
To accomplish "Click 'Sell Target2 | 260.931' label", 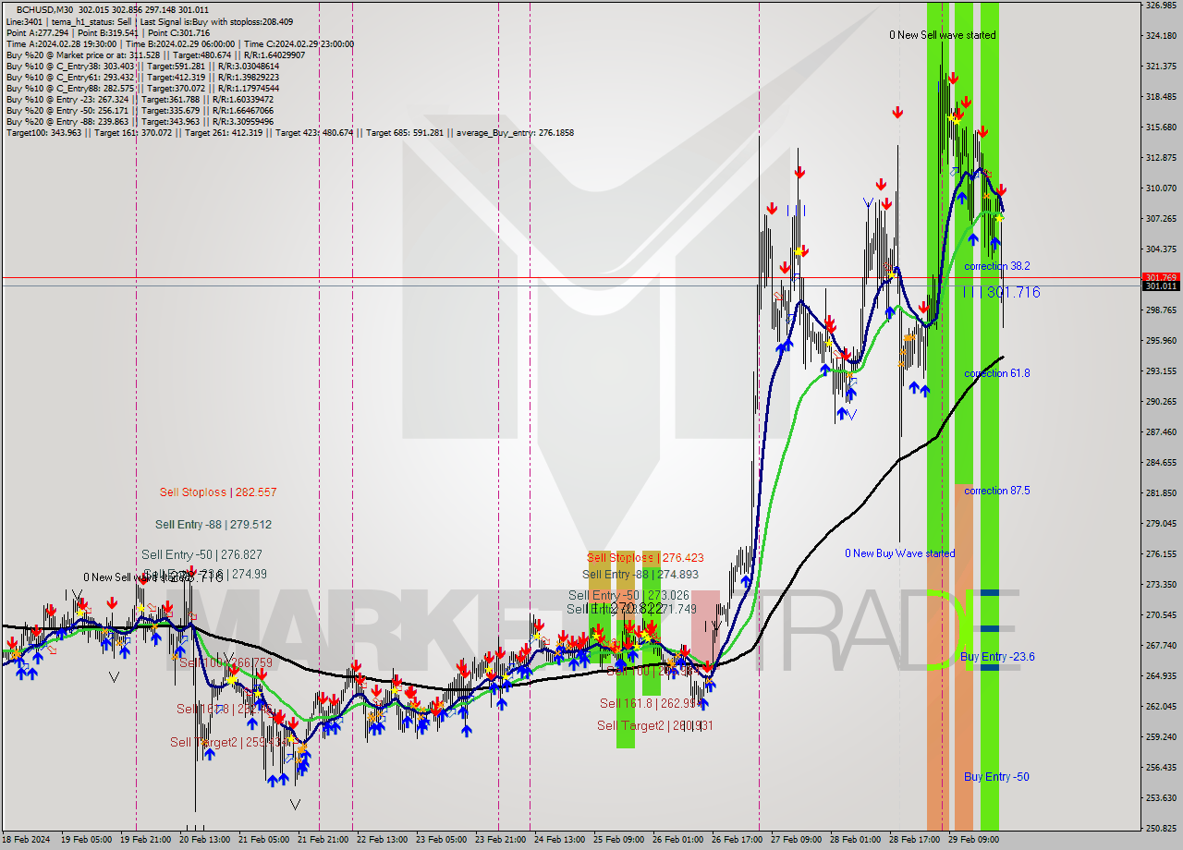I will [x=655, y=726].
